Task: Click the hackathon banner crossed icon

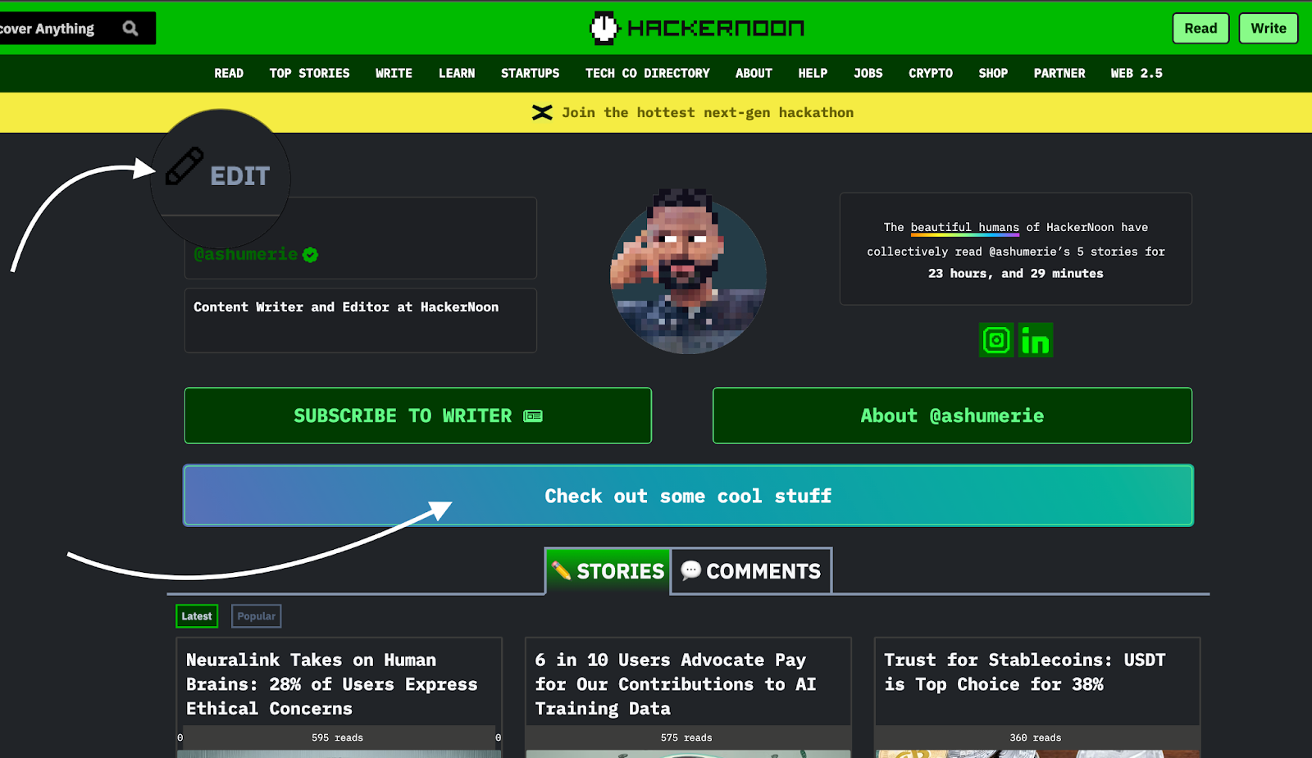Action: pos(542,112)
